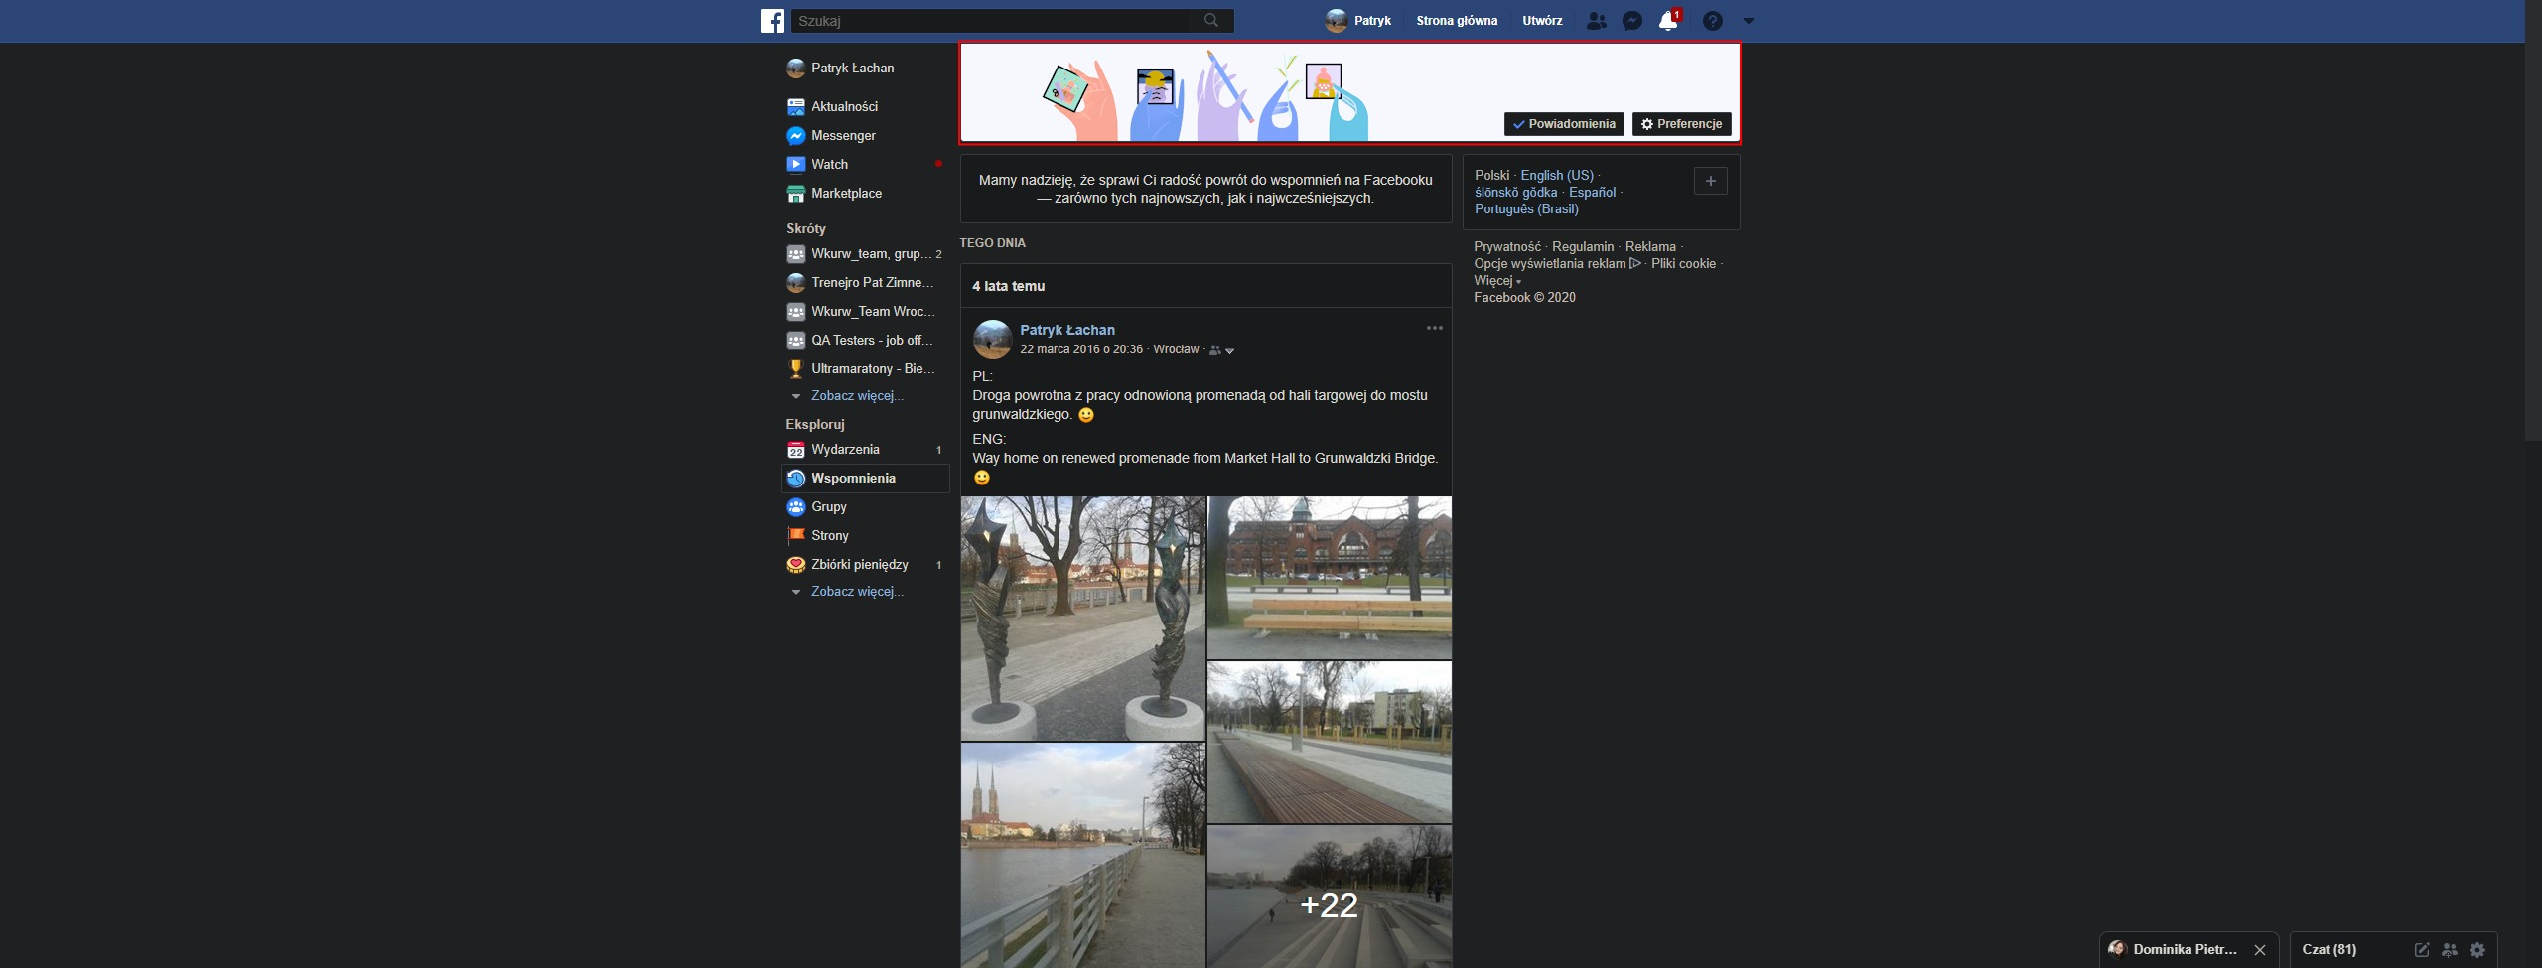Expand 'Zobacz więcej' under Eksploruj
This screenshot has height=968, width=2542.
coord(855,591)
